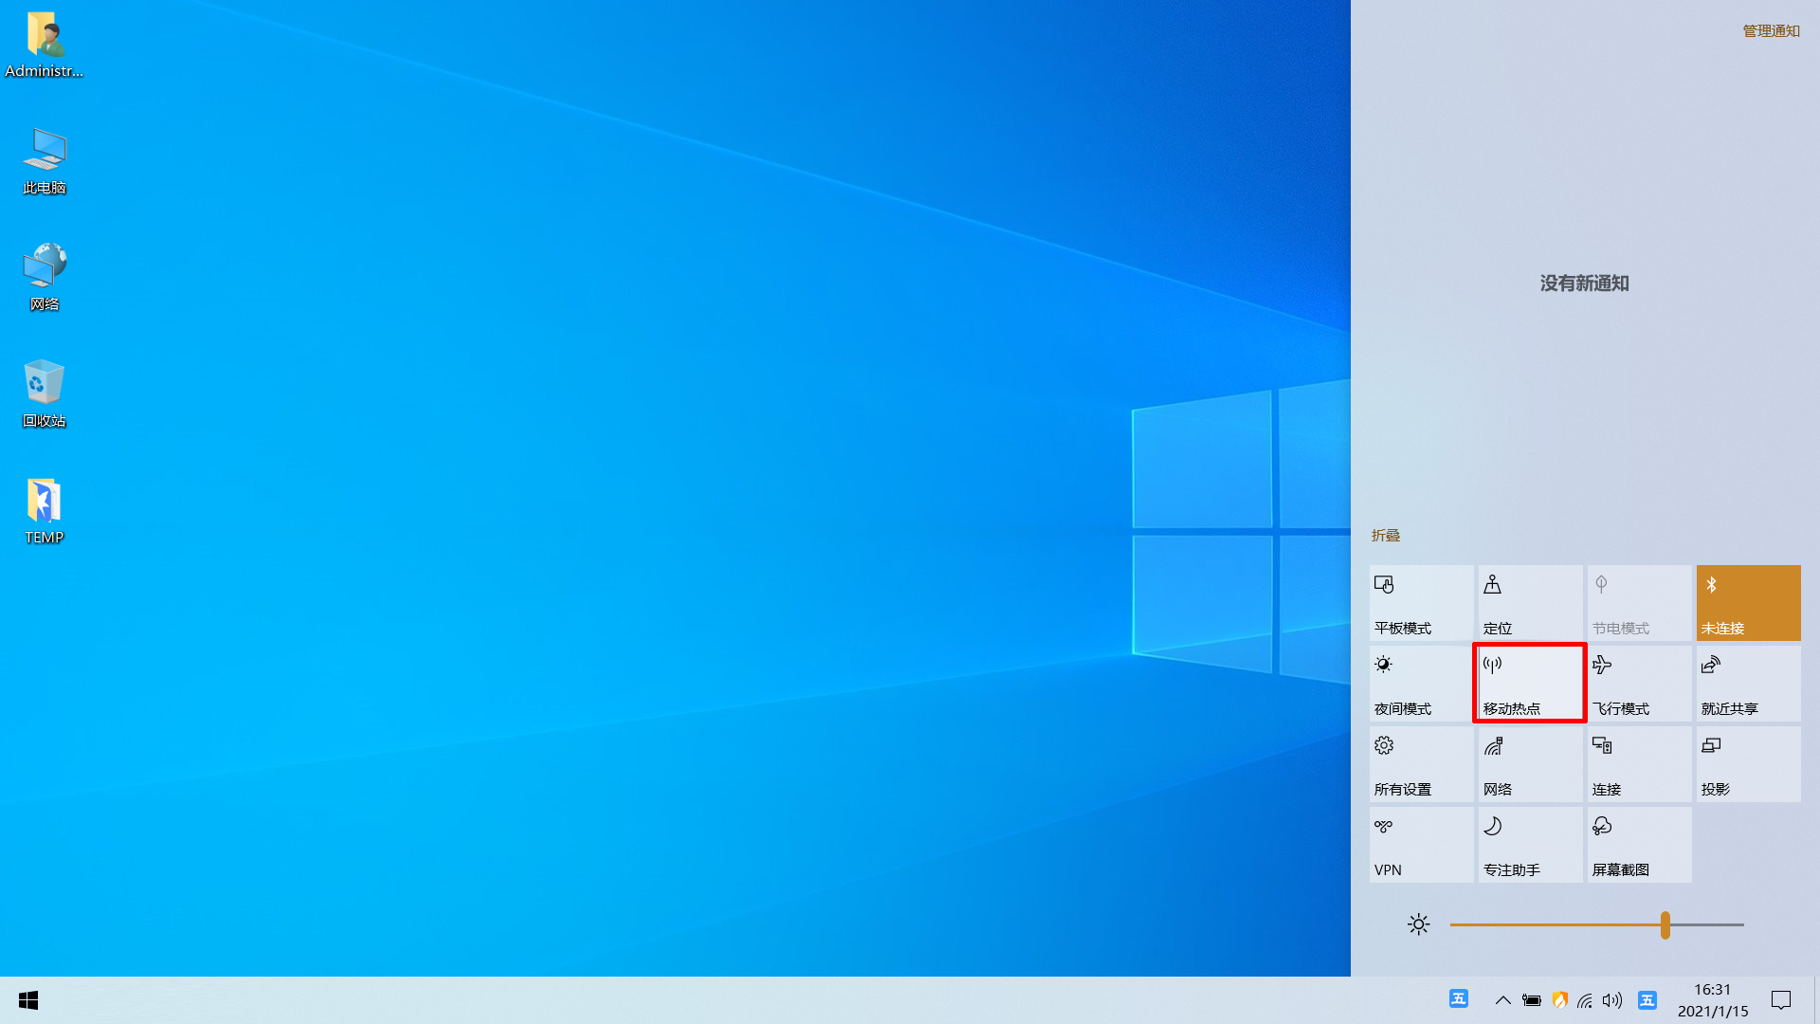Open the 连接 connect panel
Viewport: 1820px width, 1024px height.
coord(1638,763)
